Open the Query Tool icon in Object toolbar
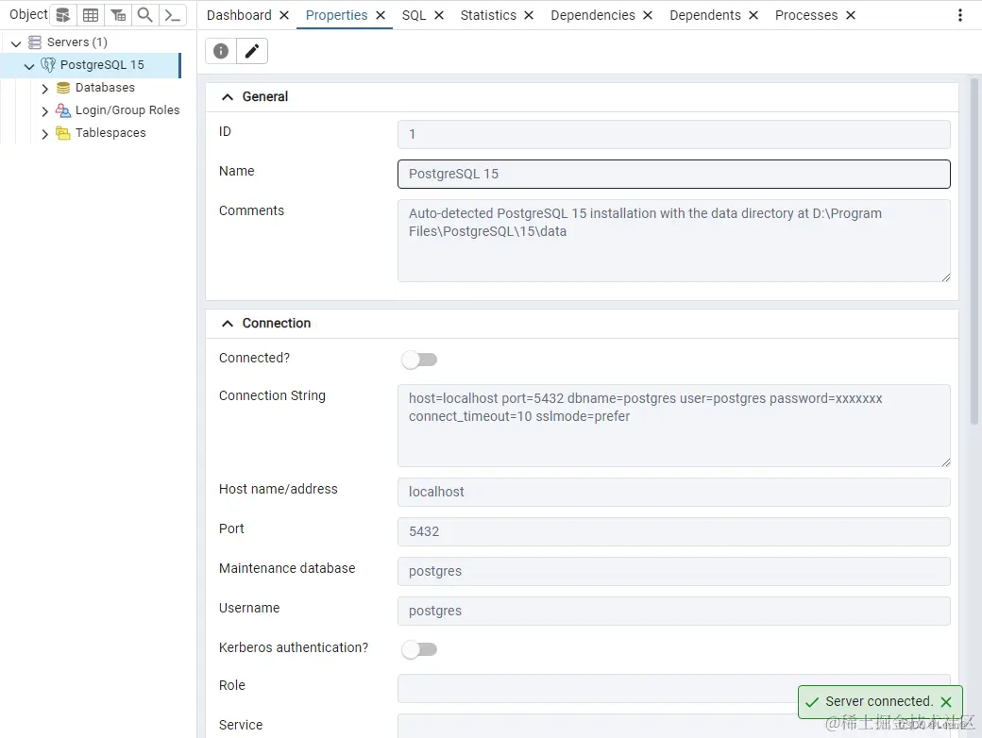982x738 pixels. pos(62,15)
